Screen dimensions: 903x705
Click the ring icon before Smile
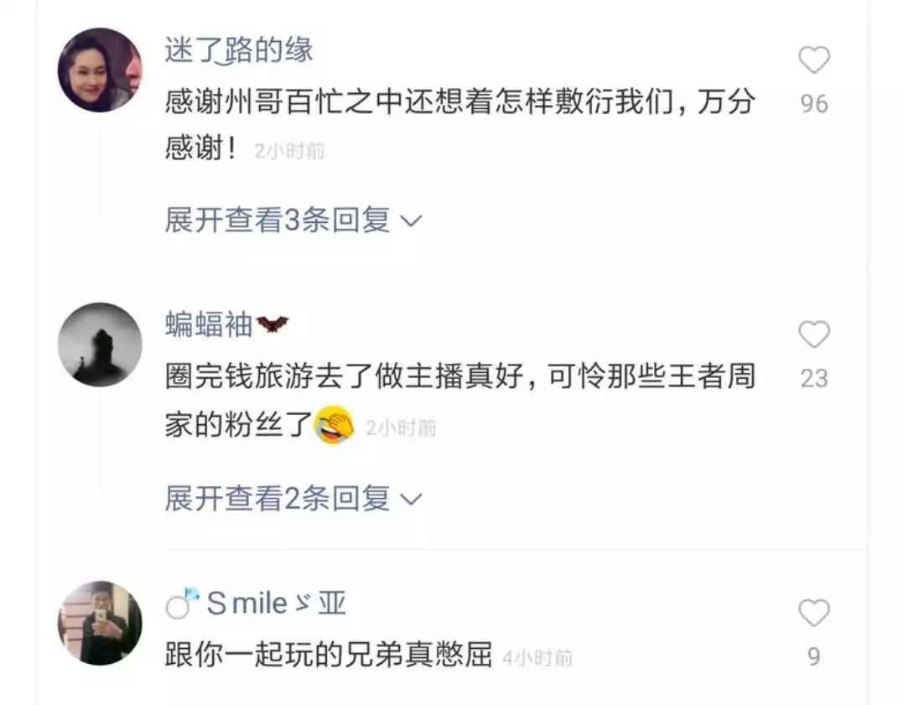(183, 603)
